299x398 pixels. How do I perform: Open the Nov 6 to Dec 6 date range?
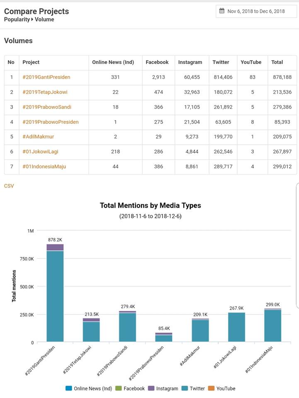tap(256, 12)
